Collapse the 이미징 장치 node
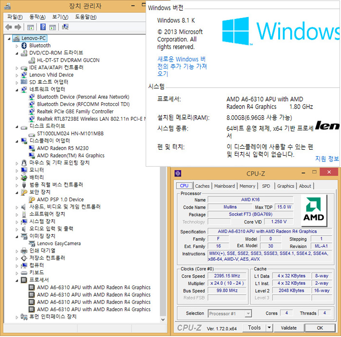 pos(17,237)
